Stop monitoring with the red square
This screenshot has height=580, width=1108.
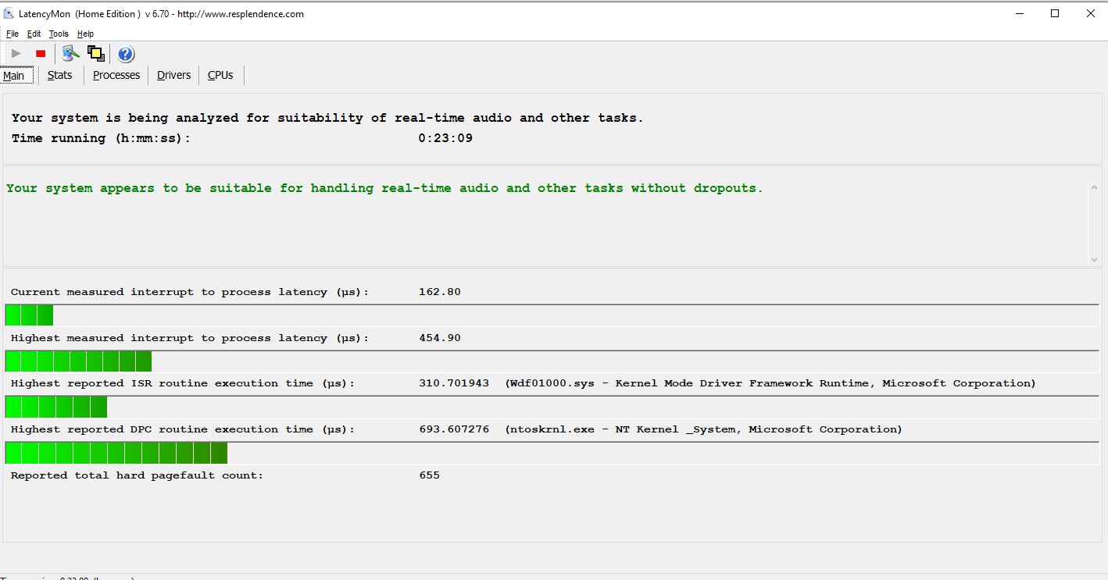coord(41,54)
